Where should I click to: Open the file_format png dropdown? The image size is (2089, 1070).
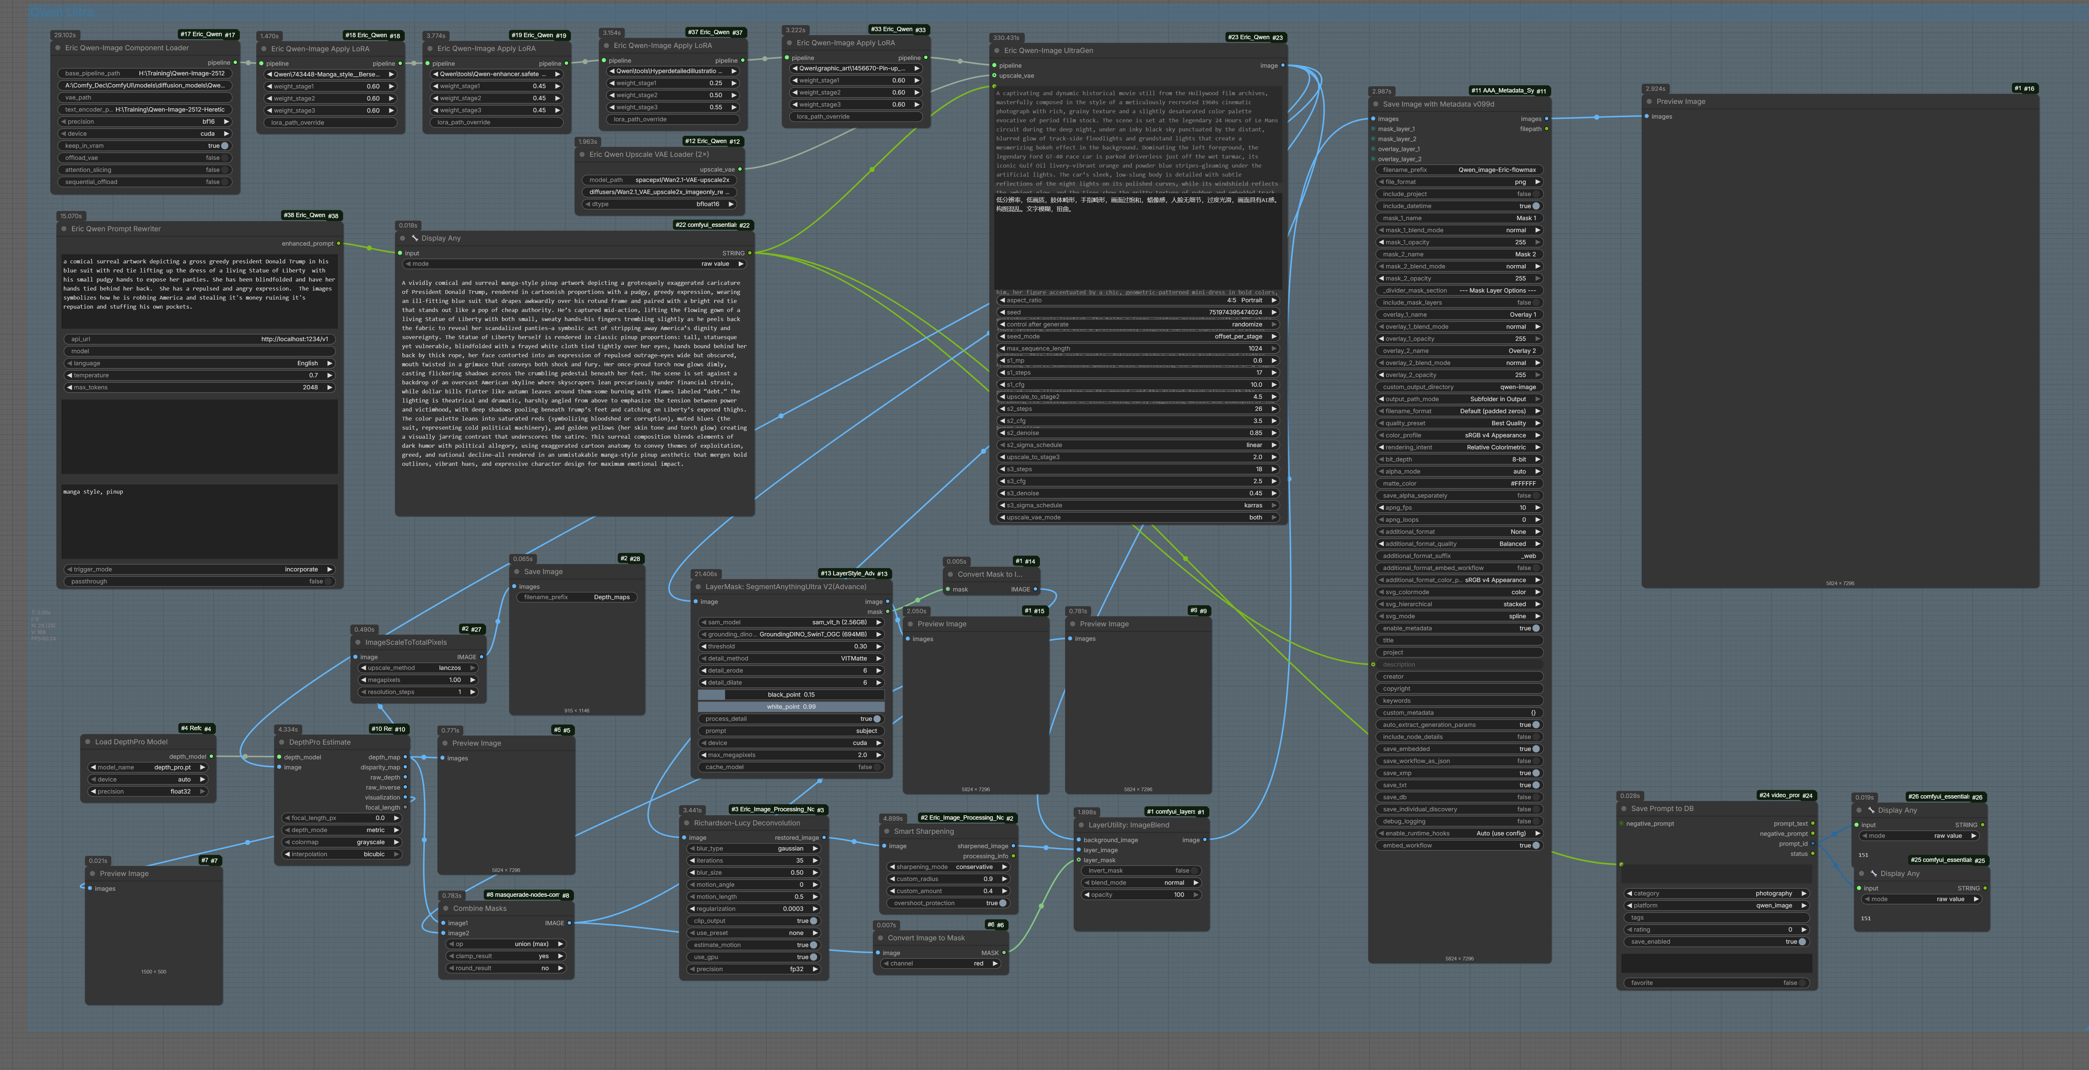pos(1460,182)
